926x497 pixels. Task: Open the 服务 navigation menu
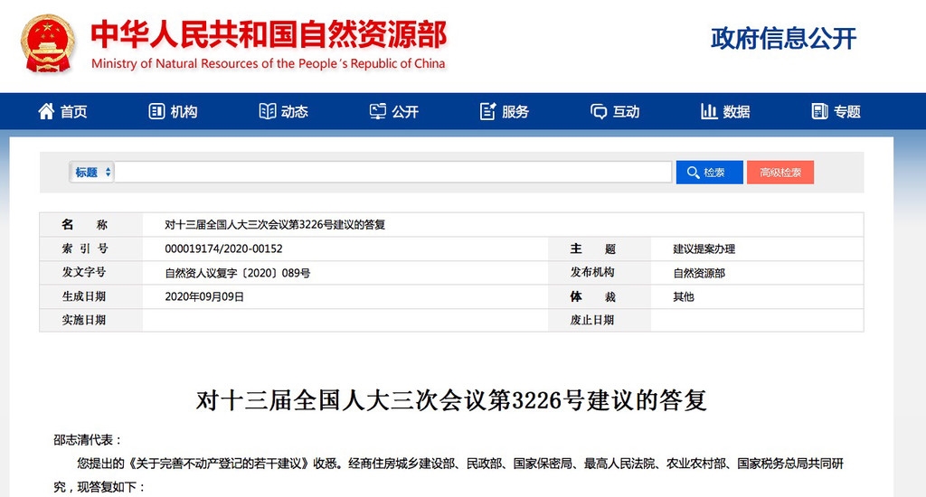(x=515, y=112)
